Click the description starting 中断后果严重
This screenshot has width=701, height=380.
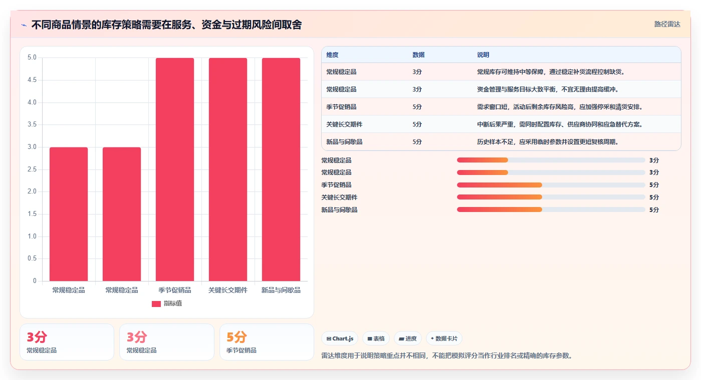coord(560,124)
